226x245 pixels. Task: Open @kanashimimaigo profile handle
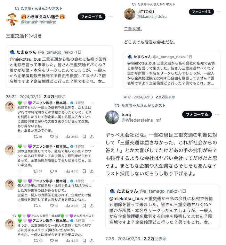click(39, 22)
